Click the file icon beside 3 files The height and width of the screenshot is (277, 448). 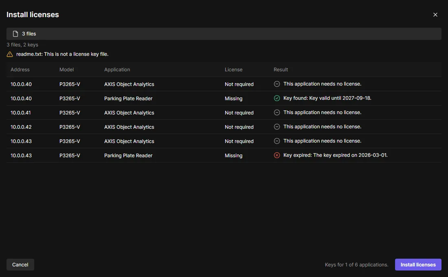point(15,34)
